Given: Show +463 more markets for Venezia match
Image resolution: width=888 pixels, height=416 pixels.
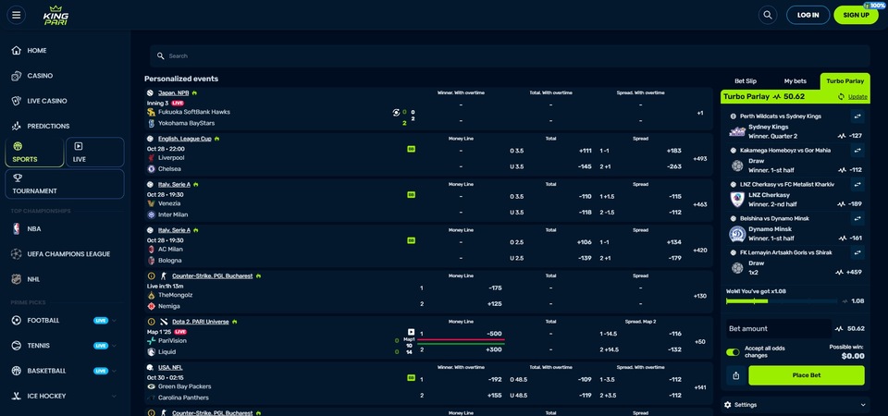Looking at the screenshot, I should click(700, 204).
